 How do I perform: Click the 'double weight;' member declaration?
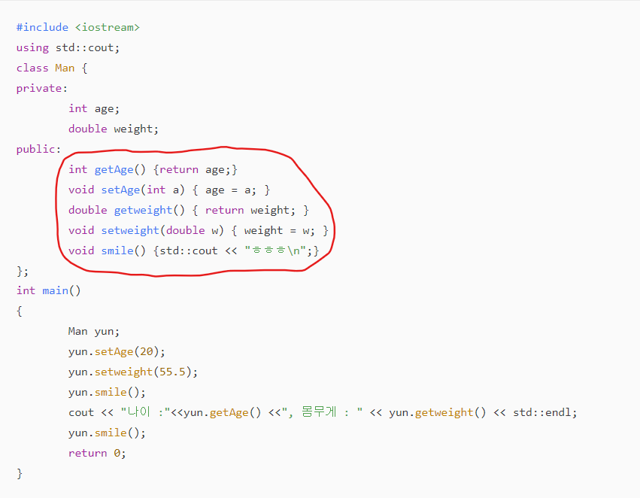pos(114,129)
